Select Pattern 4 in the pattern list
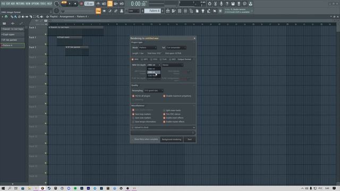 (x=13, y=46)
